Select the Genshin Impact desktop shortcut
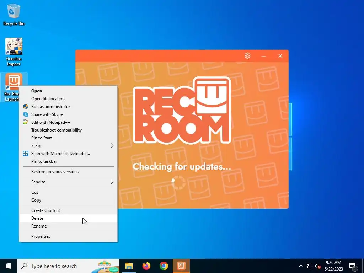 [14, 52]
